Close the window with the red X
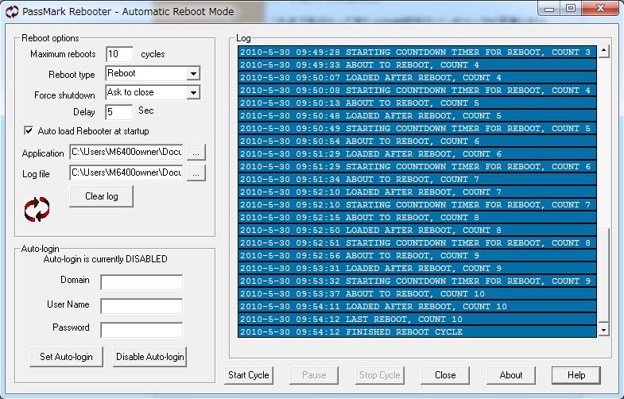 coord(600,9)
